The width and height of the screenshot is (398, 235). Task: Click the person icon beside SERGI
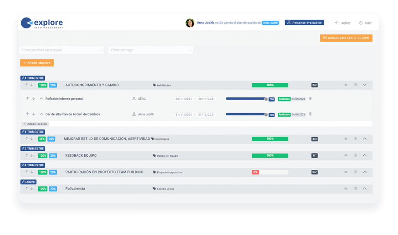point(134,99)
